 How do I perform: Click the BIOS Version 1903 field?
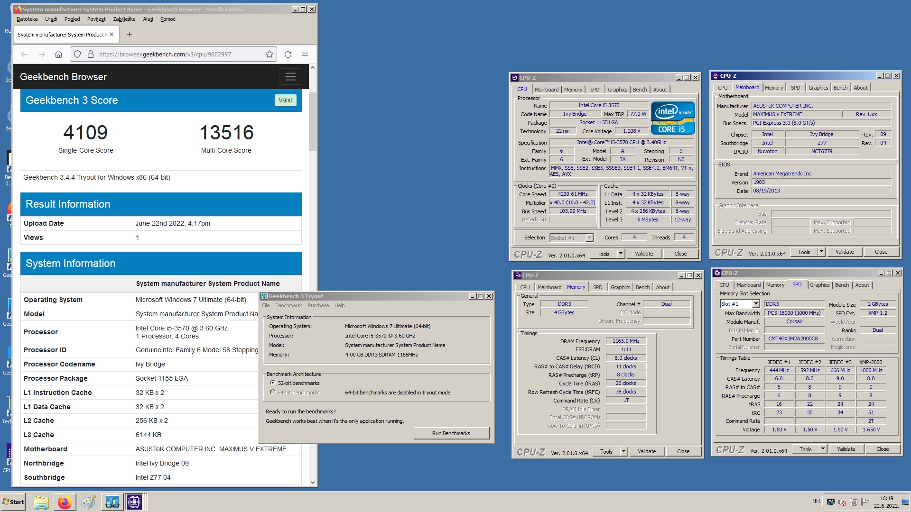(821, 182)
